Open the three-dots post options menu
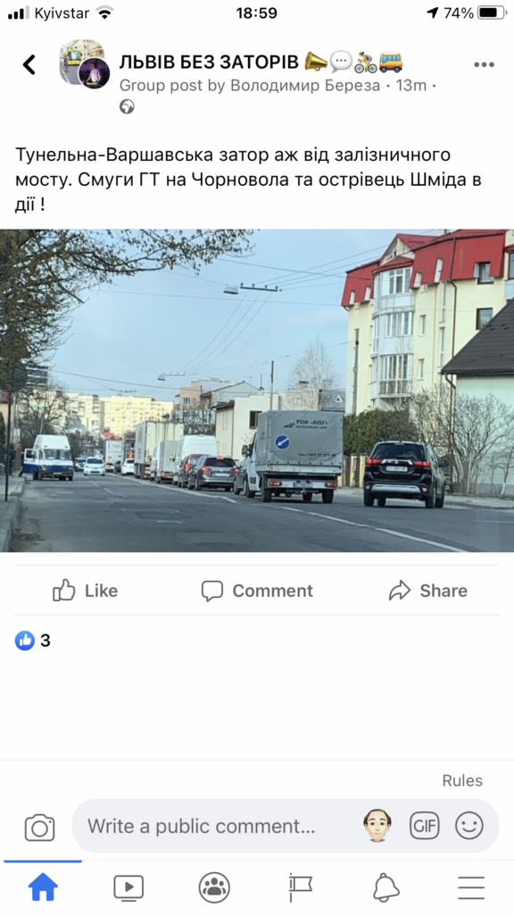514x915 pixels. point(484,64)
